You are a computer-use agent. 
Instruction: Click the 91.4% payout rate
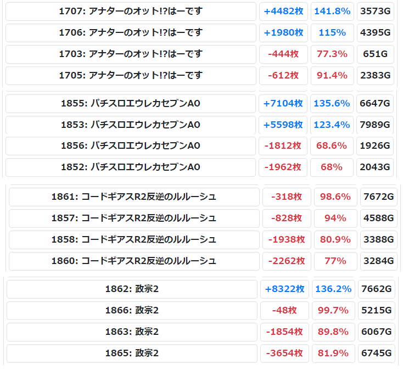(x=332, y=76)
